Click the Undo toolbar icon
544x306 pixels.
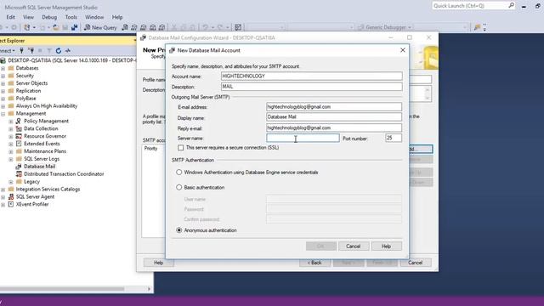point(206,27)
